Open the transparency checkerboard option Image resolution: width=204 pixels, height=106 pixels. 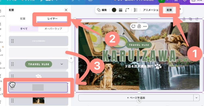coord(136,10)
